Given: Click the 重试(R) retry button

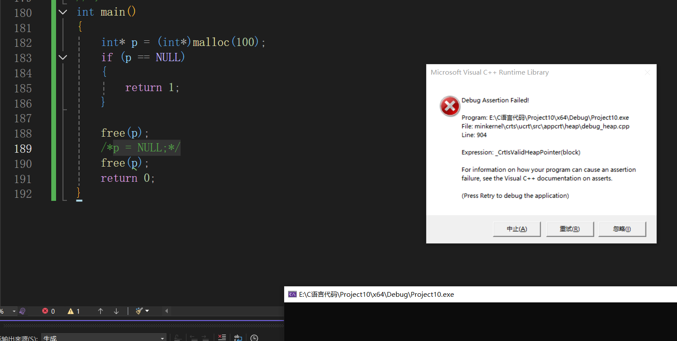Looking at the screenshot, I should (x=570, y=229).
